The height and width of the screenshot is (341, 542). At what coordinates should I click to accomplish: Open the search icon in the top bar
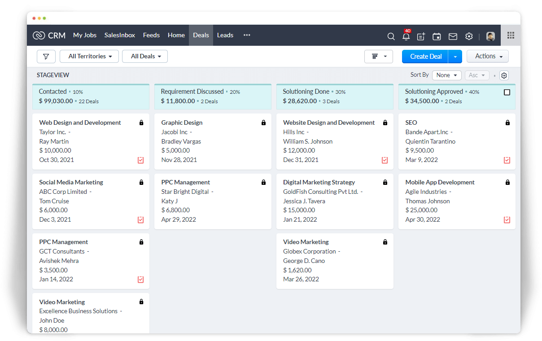(x=391, y=36)
